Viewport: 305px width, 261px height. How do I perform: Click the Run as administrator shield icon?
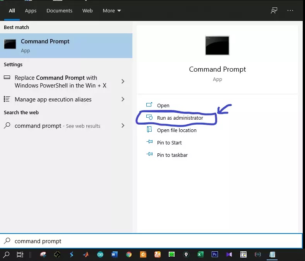tap(149, 117)
